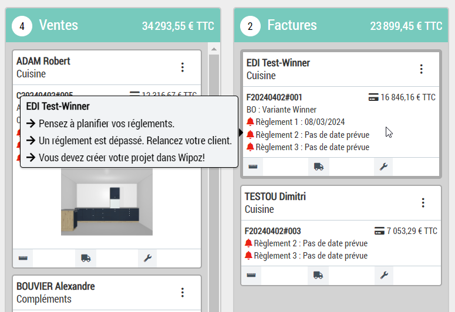
Task: Click wrench icon on TESTOU Dimitri card
Action: 383,275
